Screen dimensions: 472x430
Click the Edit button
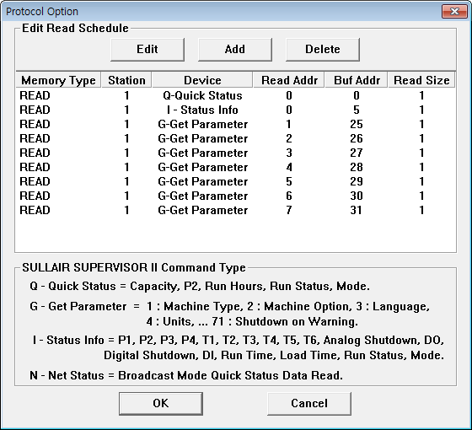tap(147, 50)
